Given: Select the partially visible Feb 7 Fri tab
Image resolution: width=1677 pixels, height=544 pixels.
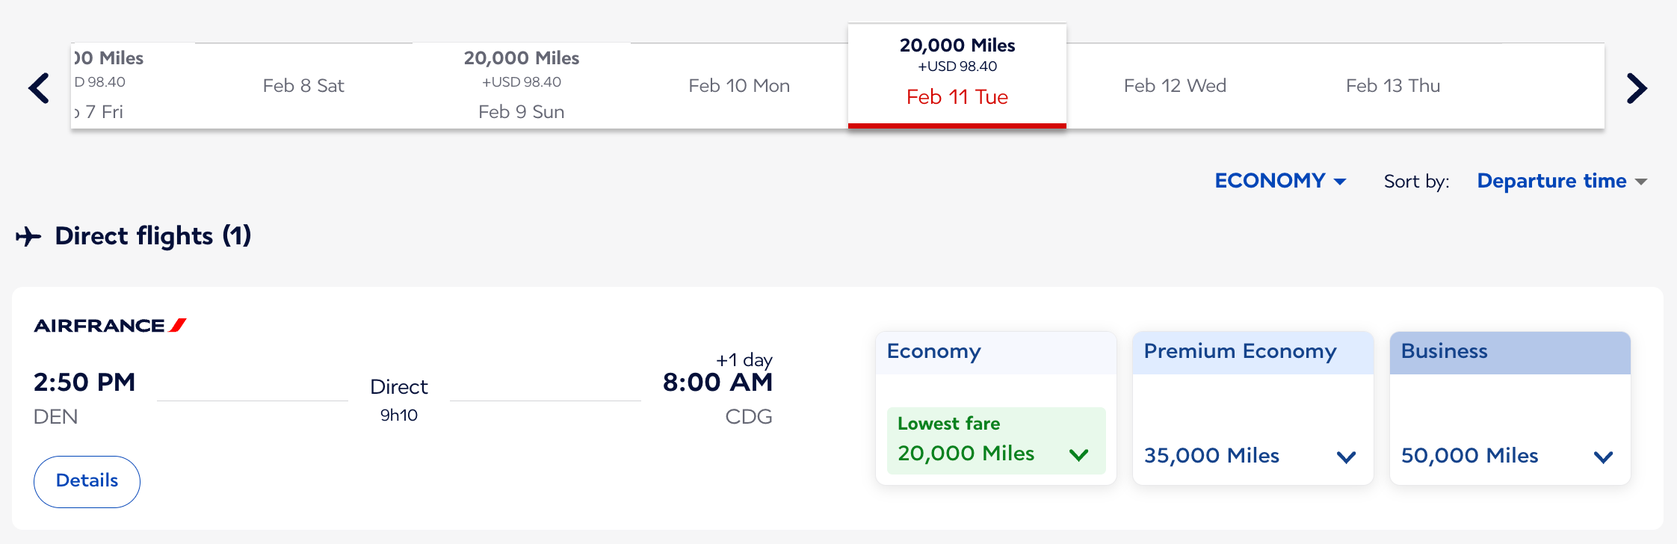Looking at the screenshot, I should (105, 86).
